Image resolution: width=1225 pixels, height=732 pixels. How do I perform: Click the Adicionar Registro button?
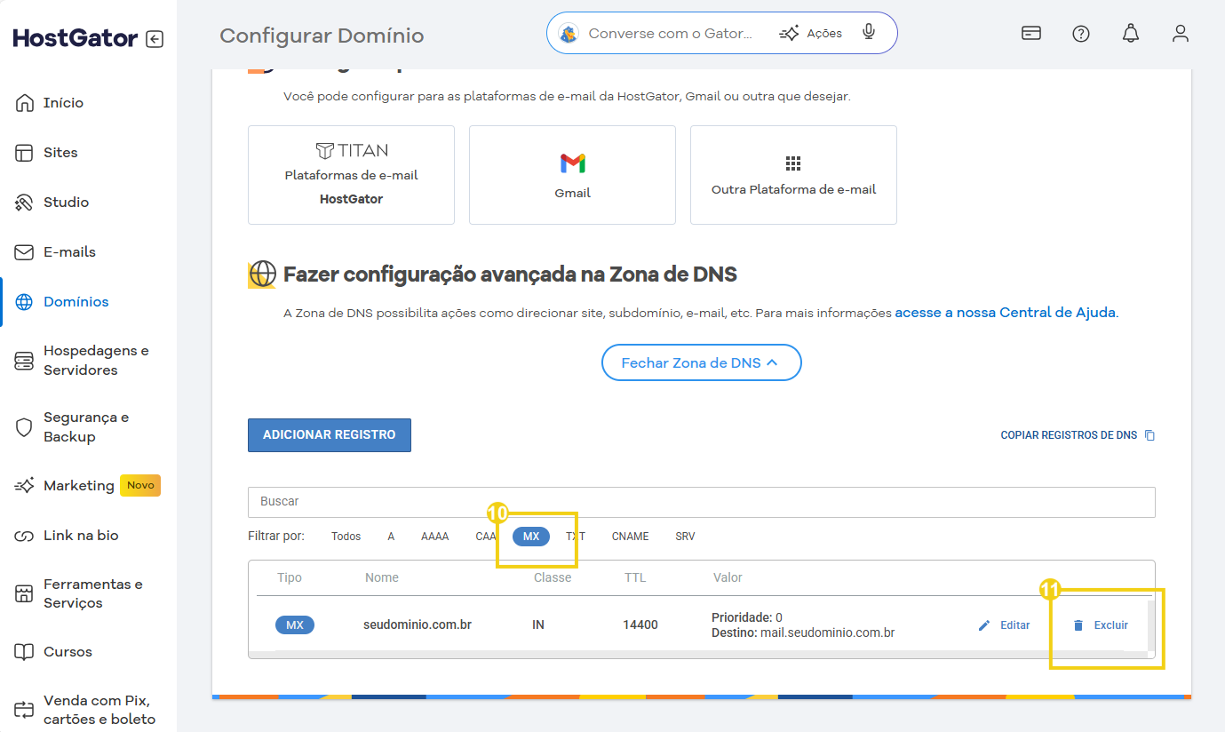tap(329, 435)
